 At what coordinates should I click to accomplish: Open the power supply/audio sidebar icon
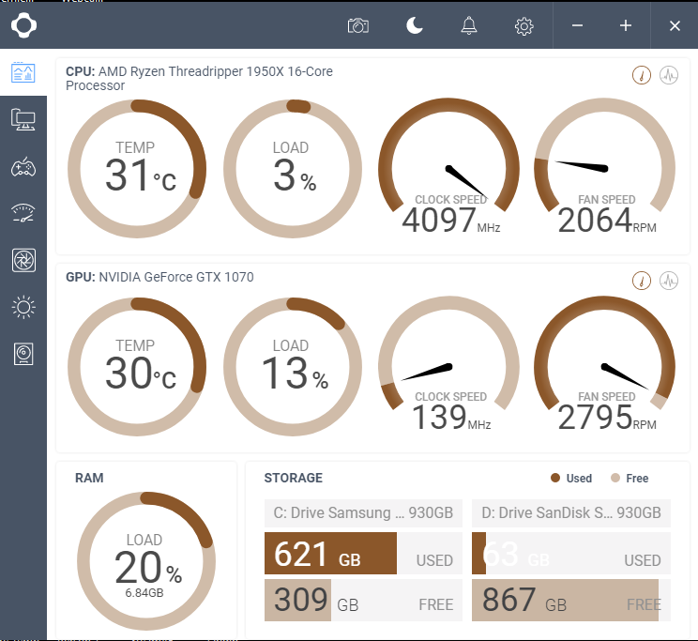[x=23, y=354]
